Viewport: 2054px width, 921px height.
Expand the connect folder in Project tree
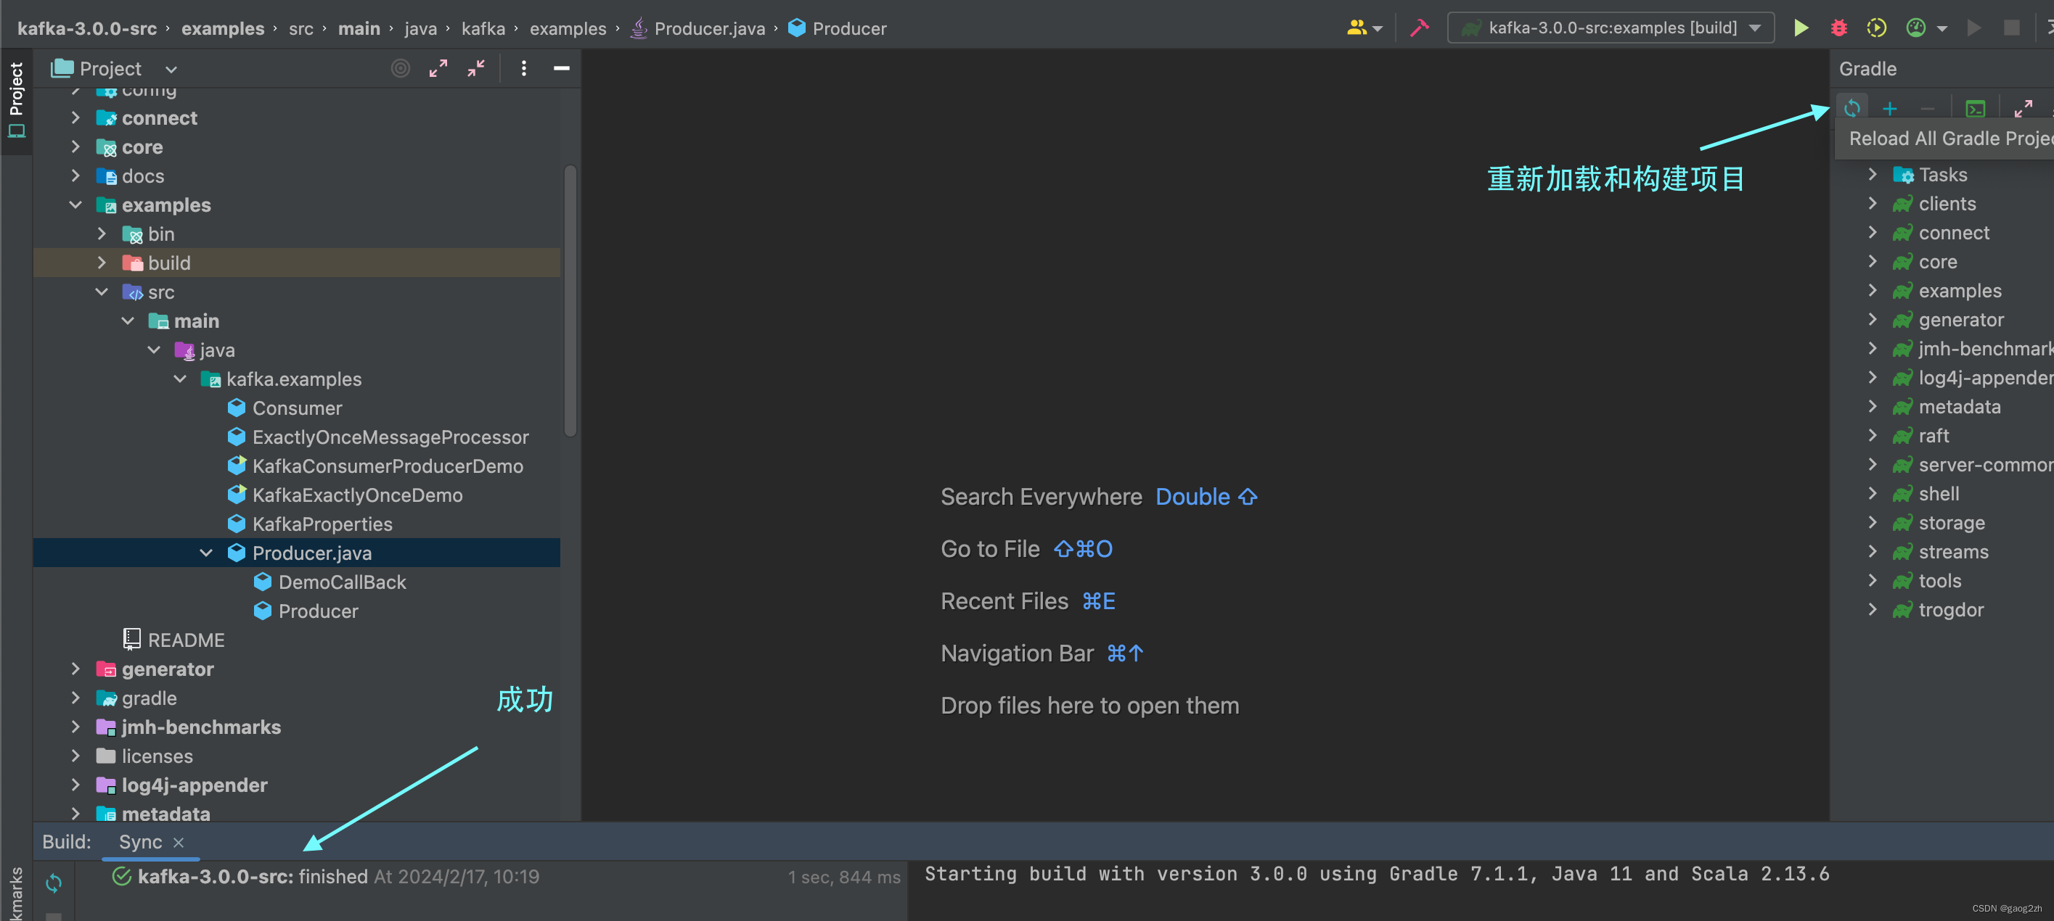click(75, 118)
